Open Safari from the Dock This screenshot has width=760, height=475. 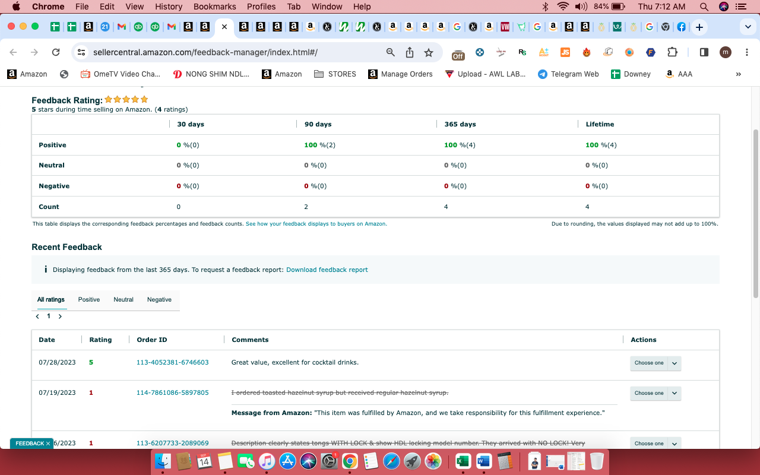pos(391,461)
